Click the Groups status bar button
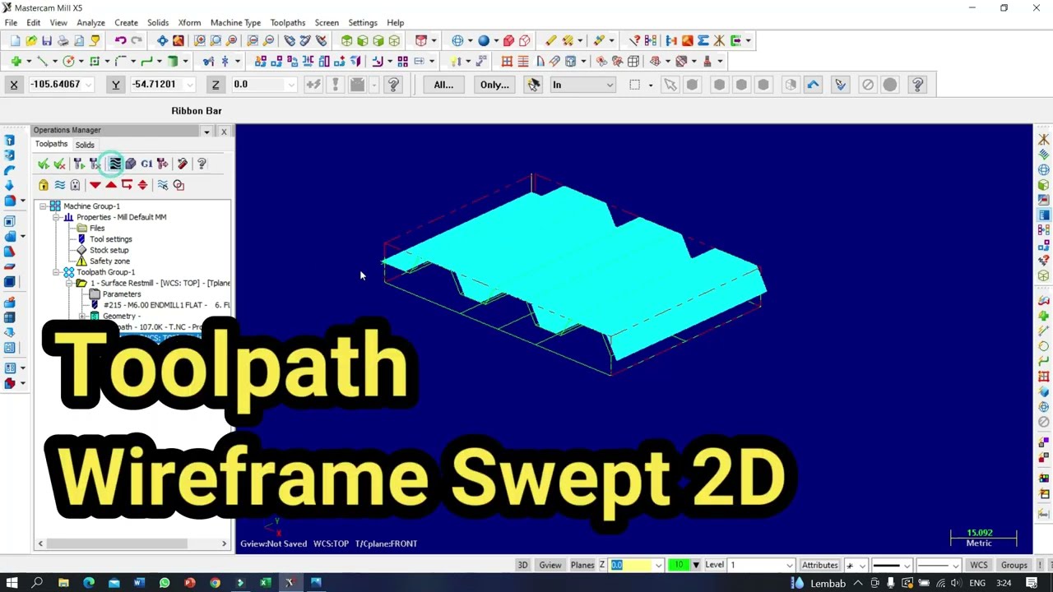Screen dimensions: 1053x592 (x=1014, y=565)
